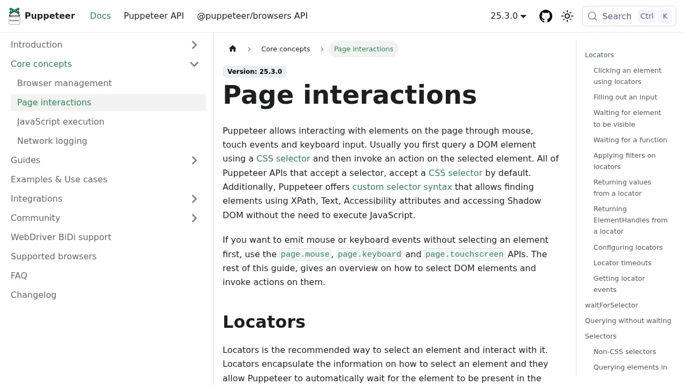Image resolution: width=685 pixels, height=385 pixels.
Task: Jump to Selectors in table of contents
Action: tap(600, 336)
